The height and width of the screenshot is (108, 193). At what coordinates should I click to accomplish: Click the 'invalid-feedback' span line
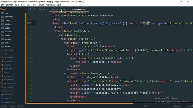click(x=103, y=58)
